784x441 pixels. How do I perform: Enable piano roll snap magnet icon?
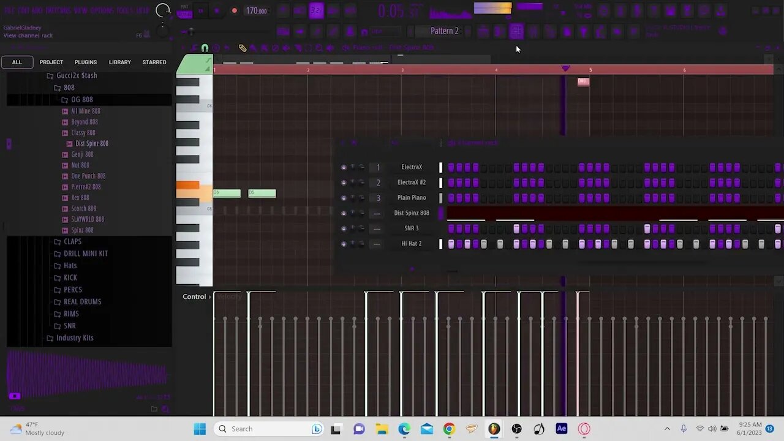[205, 48]
